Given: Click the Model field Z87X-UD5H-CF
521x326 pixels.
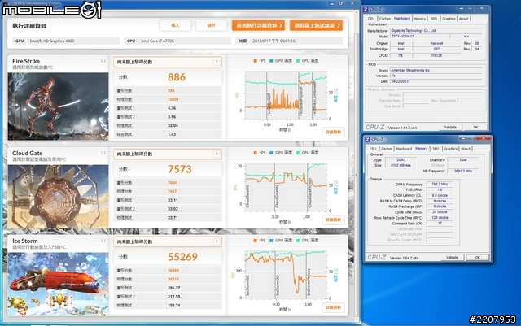Looking at the screenshot, I should pos(419,37).
